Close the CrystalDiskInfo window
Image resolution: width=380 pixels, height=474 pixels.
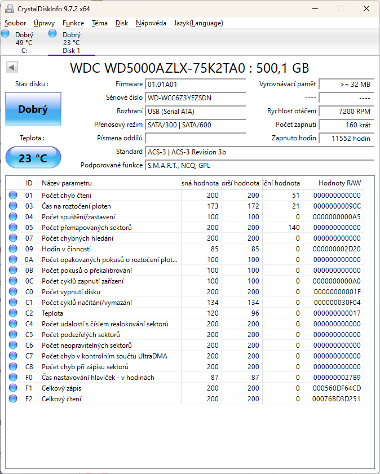pyautogui.click(x=366, y=8)
